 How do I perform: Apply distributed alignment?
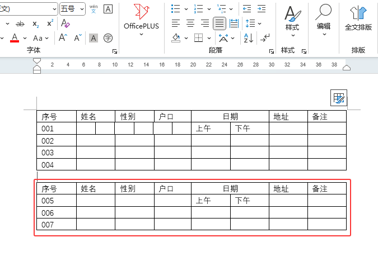click(x=234, y=23)
